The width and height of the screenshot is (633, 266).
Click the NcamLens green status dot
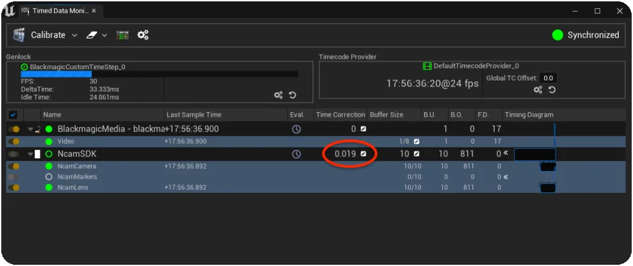coord(49,188)
